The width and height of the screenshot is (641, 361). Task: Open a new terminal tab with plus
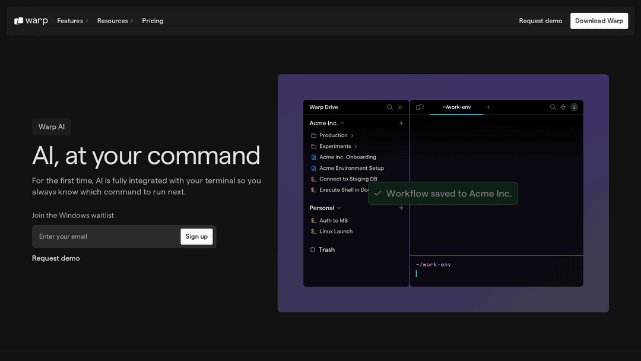[488, 107]
